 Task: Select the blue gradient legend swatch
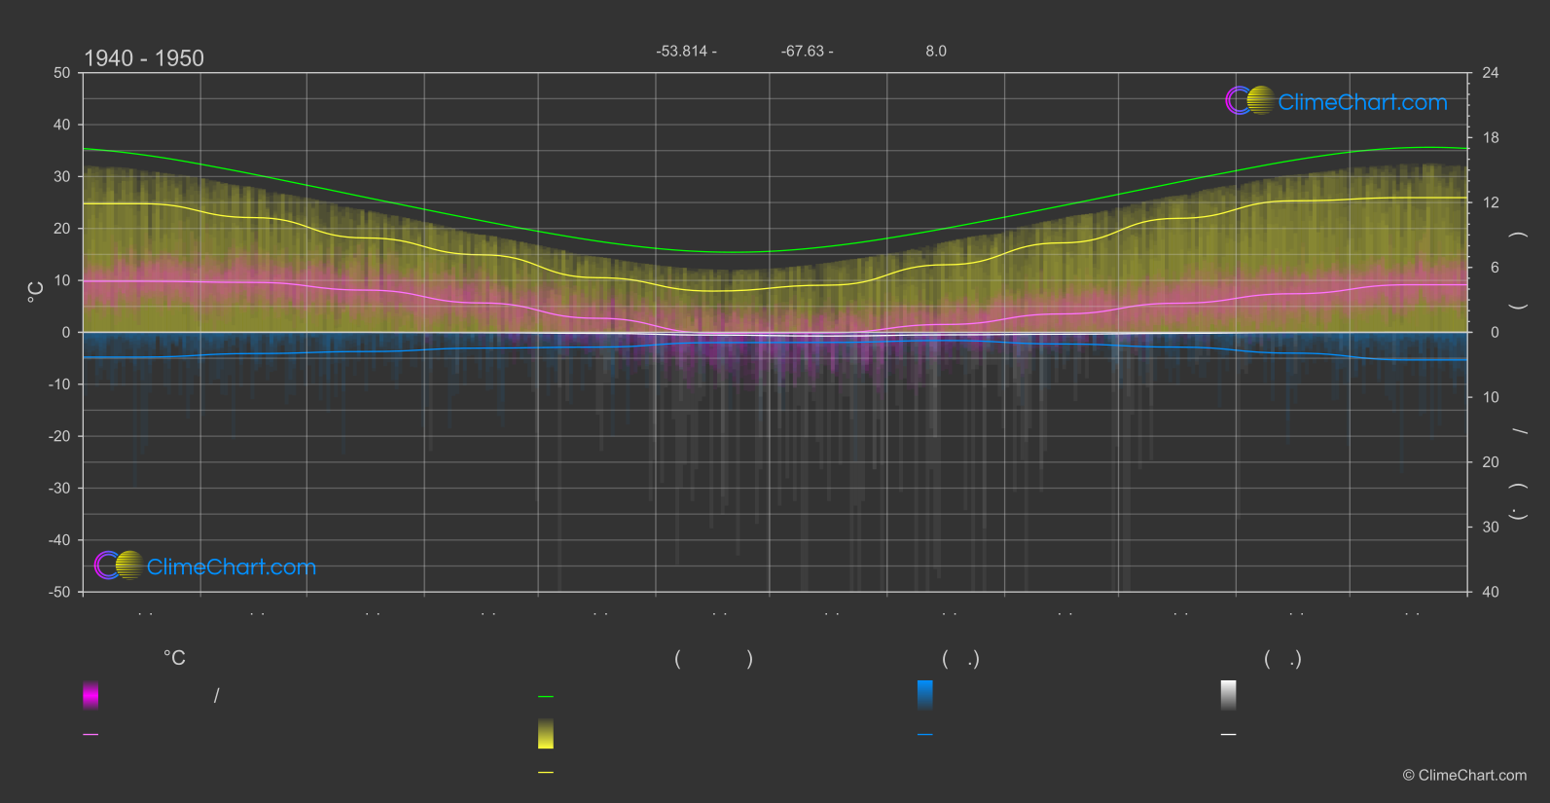click(x=925, y=695)
